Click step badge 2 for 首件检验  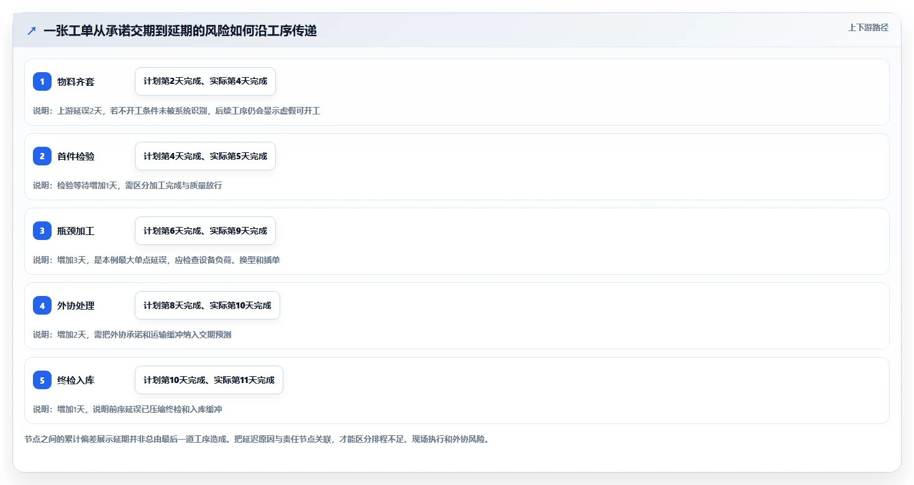click(42, 156)
